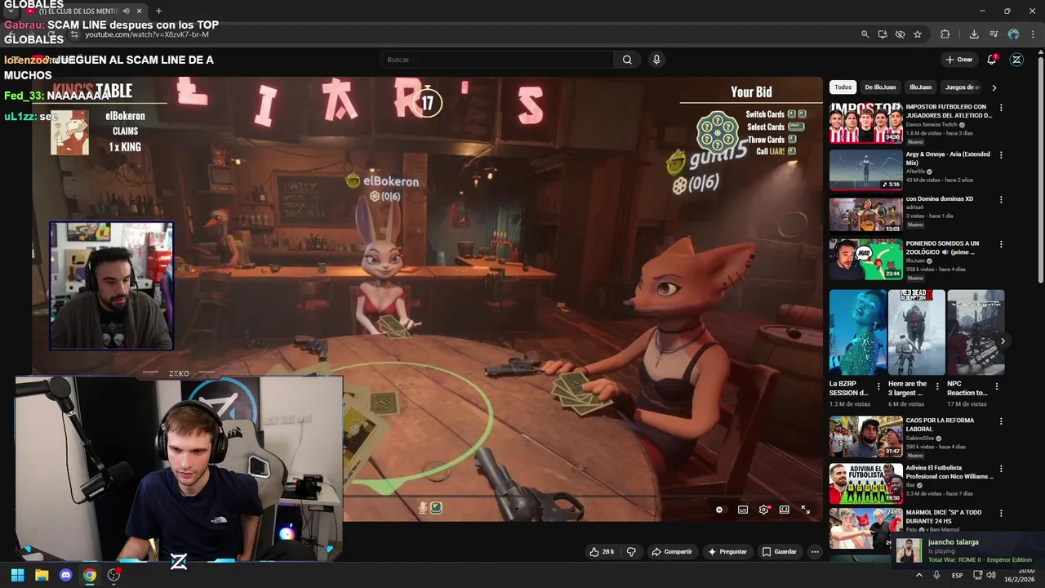Viewport: 1045px width, 588px height.
Task: Open YouTube notifications bell
Action: [992, 60]
